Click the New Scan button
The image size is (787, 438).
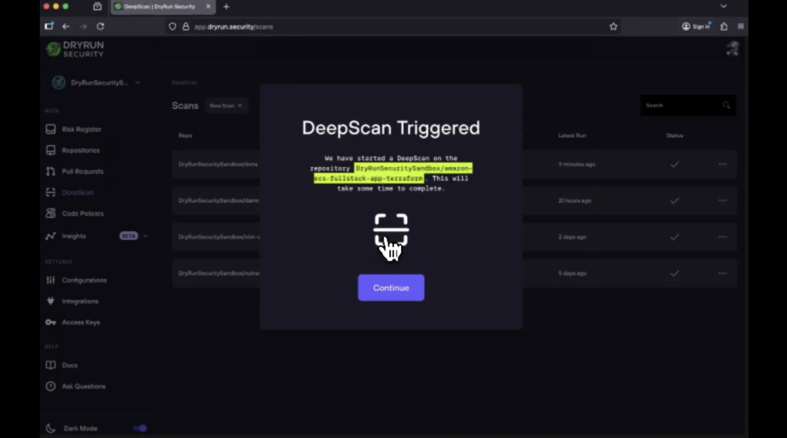pyautogui.click(x=226, y=105)
